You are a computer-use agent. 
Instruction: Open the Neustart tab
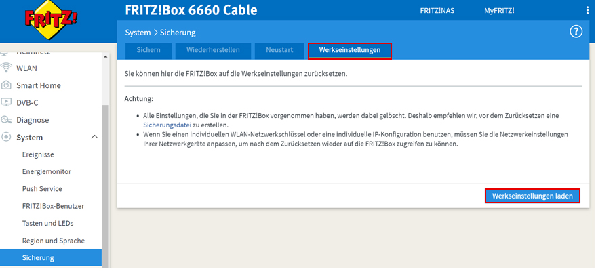(280, 51)
